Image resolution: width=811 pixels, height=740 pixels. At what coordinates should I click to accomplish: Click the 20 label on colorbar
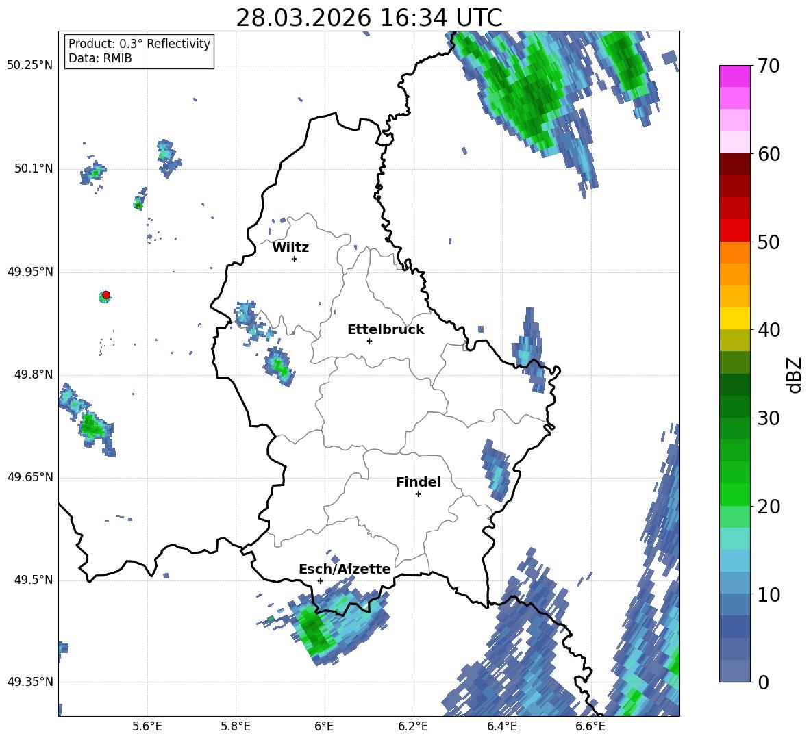pyautogui.click(x=769, y=507)
